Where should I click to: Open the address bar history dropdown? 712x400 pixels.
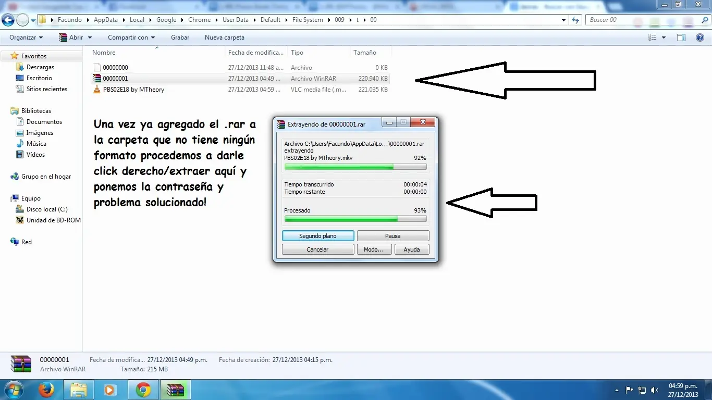point(563,20)
